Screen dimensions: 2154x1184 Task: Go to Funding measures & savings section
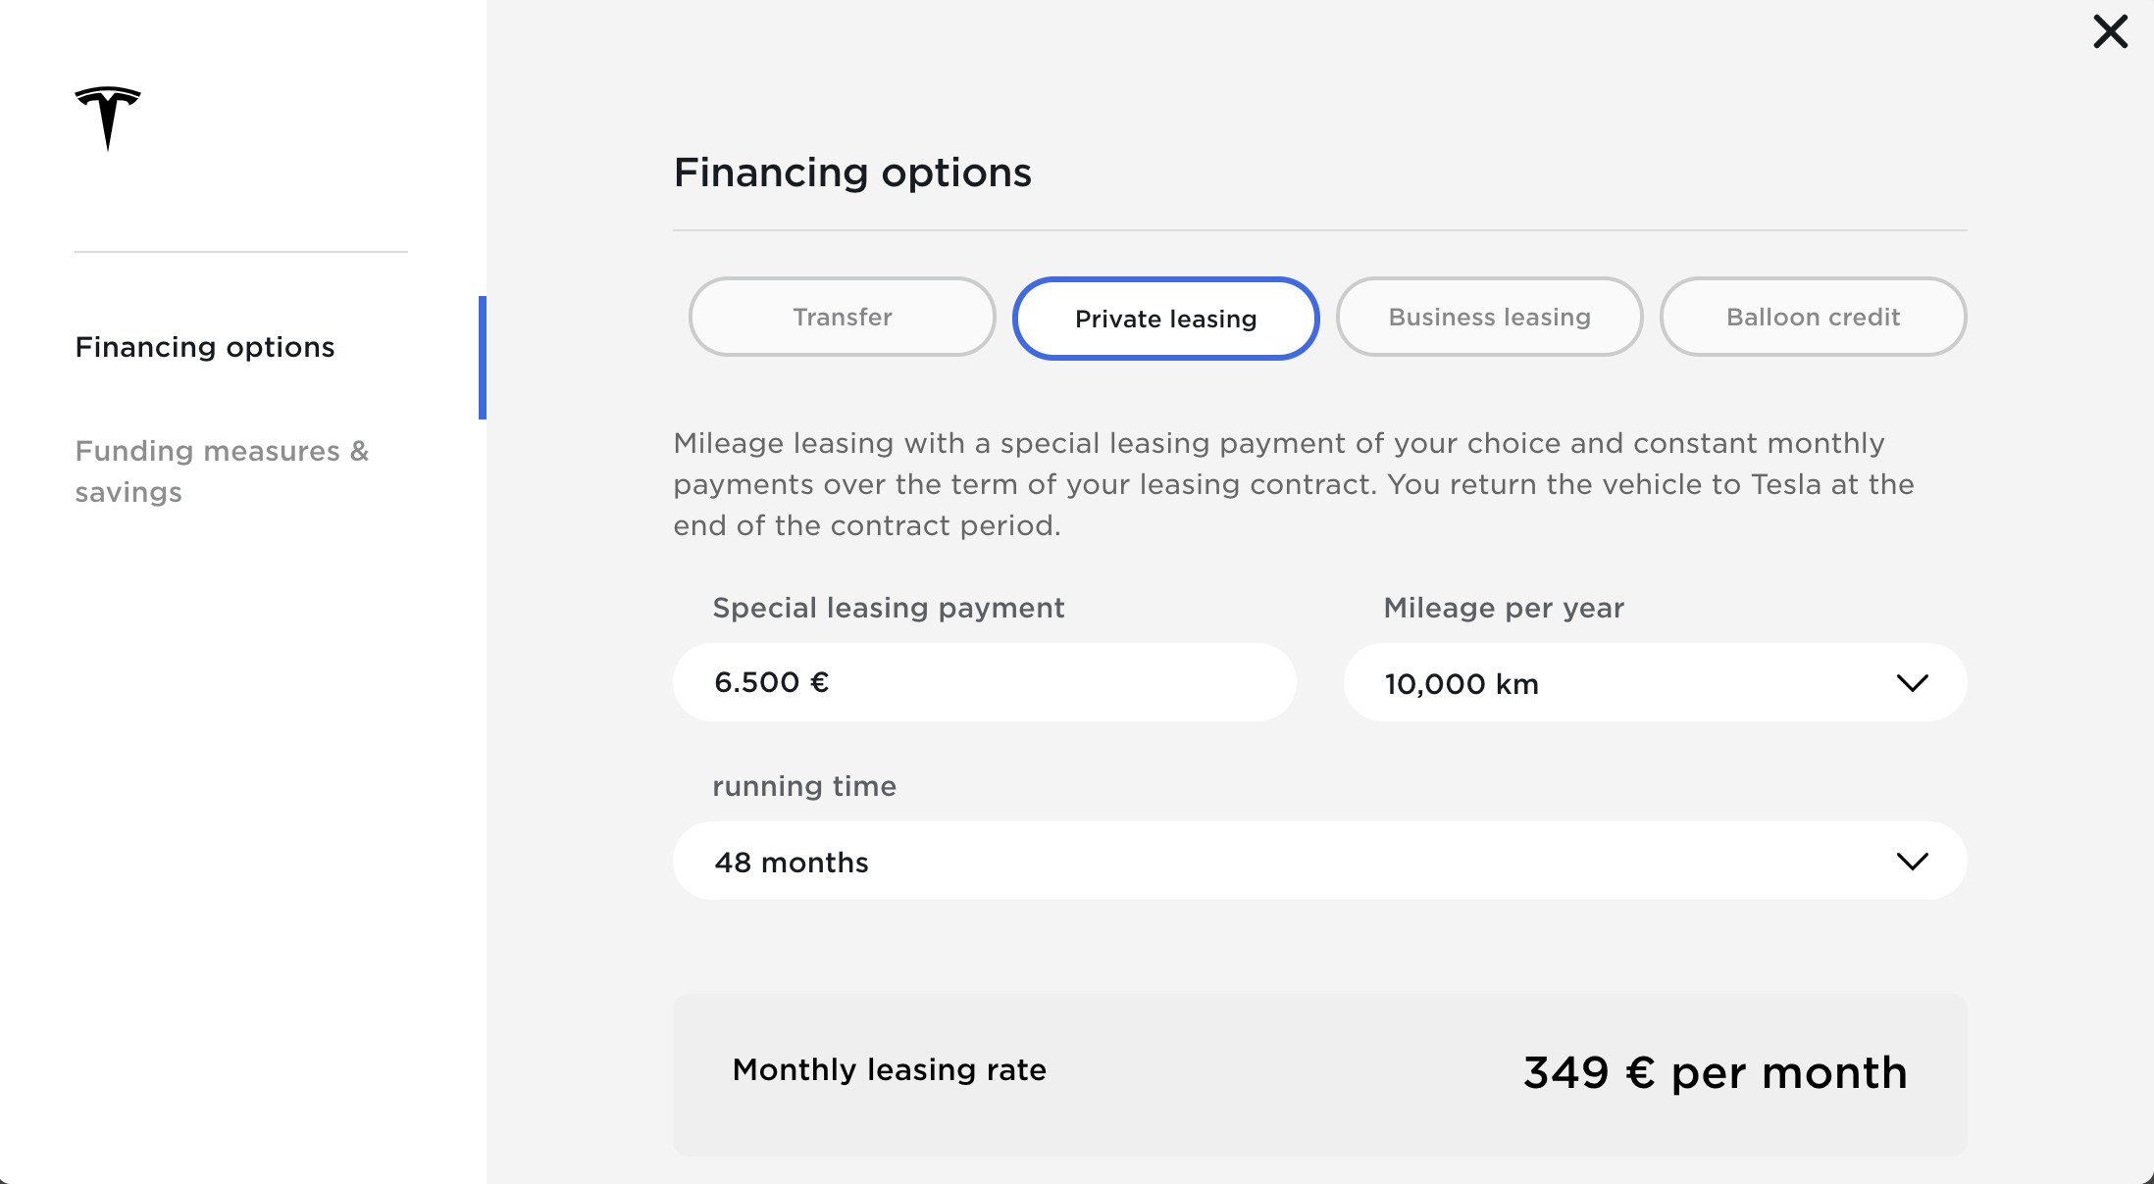point(222,471)
